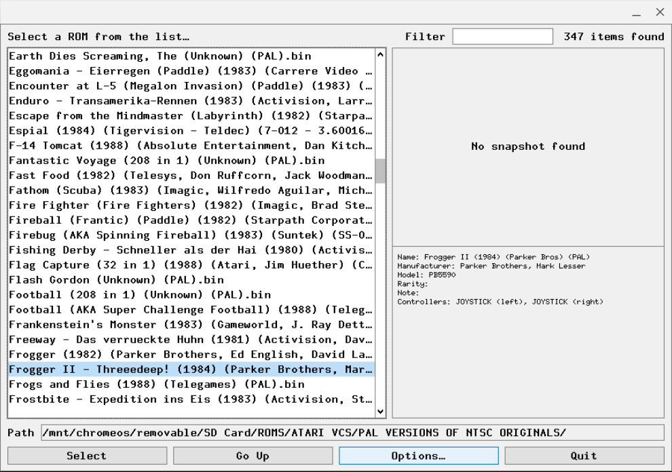Select Frogger (1982) ROM entry

pyautogui.click(x=191, y=355)
